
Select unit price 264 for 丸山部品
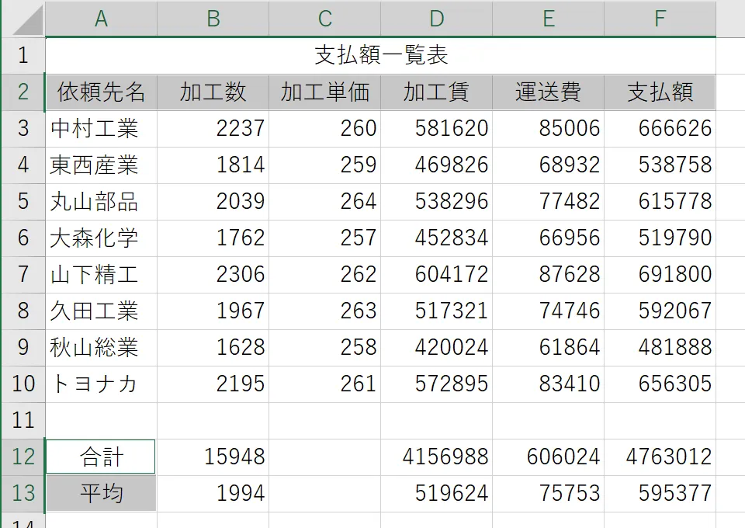point(324,202)
